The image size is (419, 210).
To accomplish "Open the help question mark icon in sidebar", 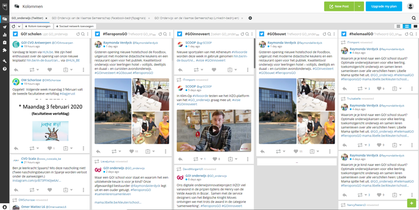I will point(5,69).
